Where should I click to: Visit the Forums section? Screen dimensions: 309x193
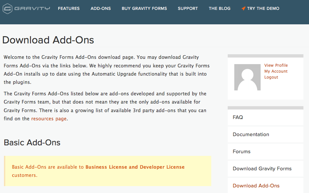click(x=242, y=151)
